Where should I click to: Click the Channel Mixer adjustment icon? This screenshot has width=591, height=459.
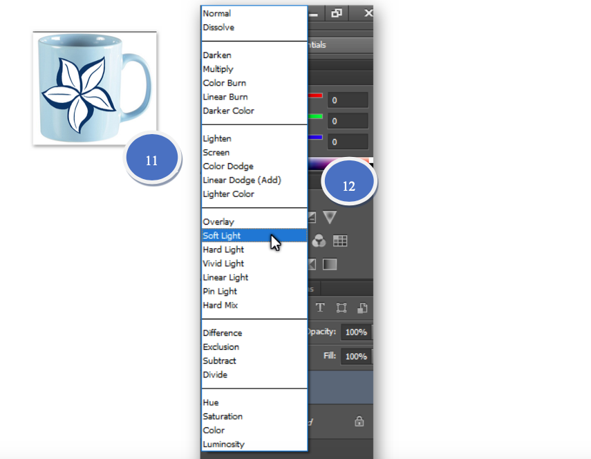coord(319,241)
